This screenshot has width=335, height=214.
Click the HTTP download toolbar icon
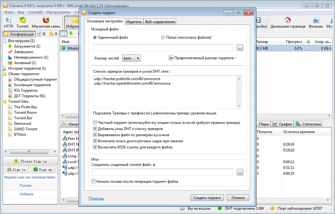[x=8, y=22]
